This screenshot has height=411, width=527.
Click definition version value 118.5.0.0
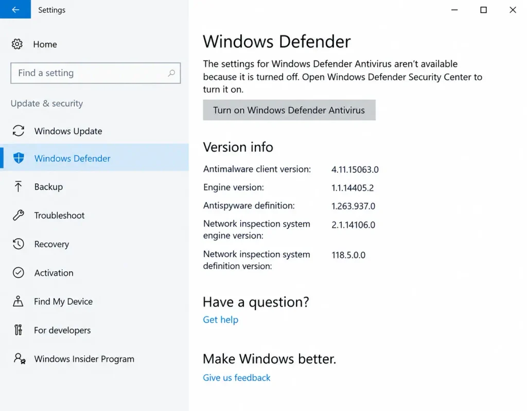tap(348, 255)
